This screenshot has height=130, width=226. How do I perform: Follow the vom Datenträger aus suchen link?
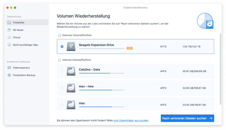tap(131, 120)
